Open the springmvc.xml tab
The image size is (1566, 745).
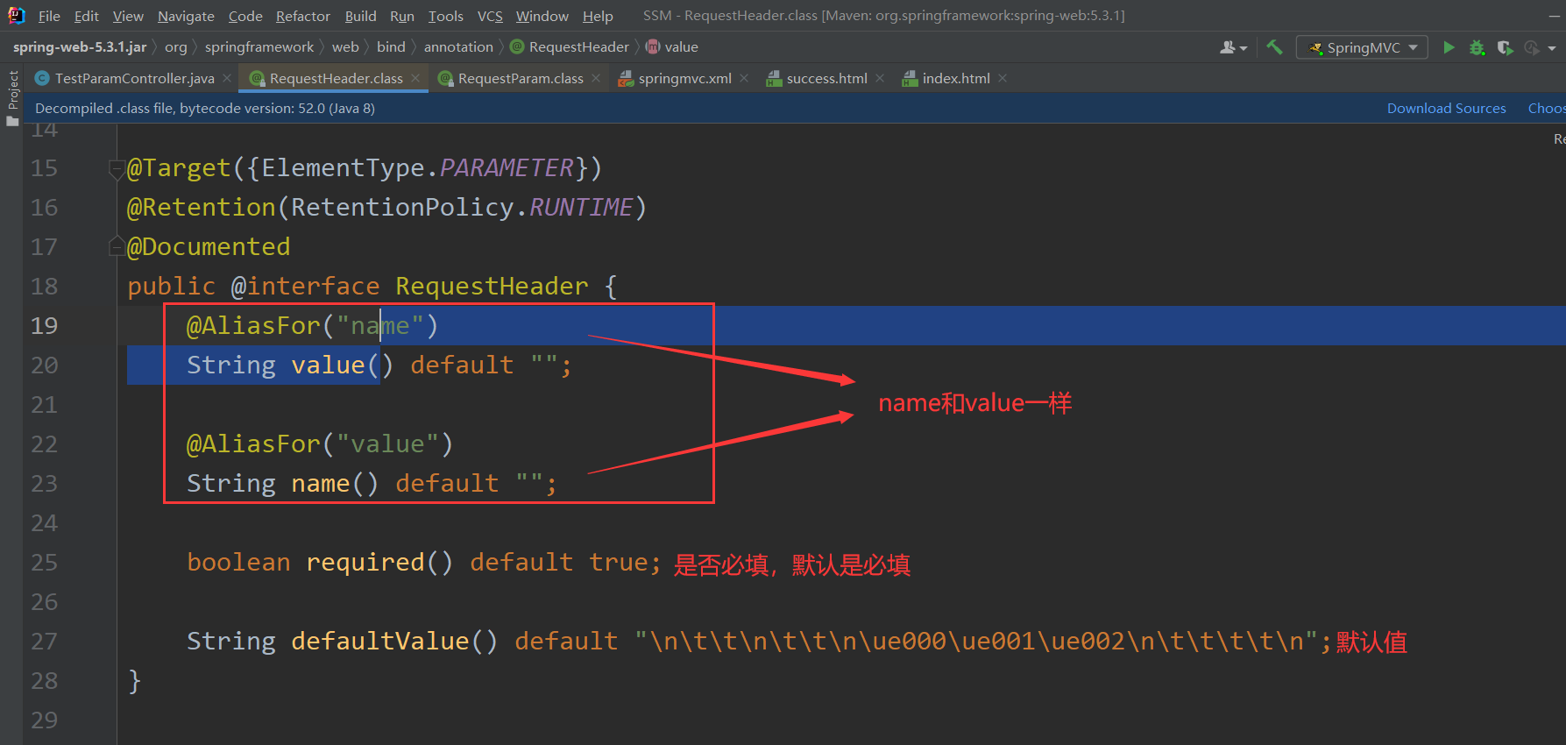coord(684,78)
